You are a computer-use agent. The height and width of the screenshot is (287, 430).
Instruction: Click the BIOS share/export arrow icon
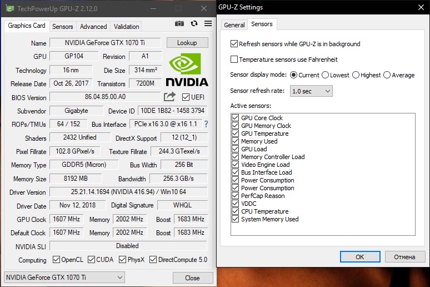pyautogui.click(x=169, y=96)
